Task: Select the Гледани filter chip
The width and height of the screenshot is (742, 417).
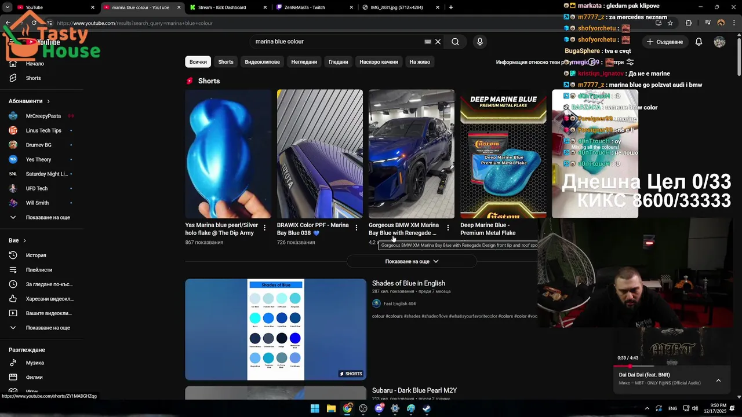Action: 338,62
